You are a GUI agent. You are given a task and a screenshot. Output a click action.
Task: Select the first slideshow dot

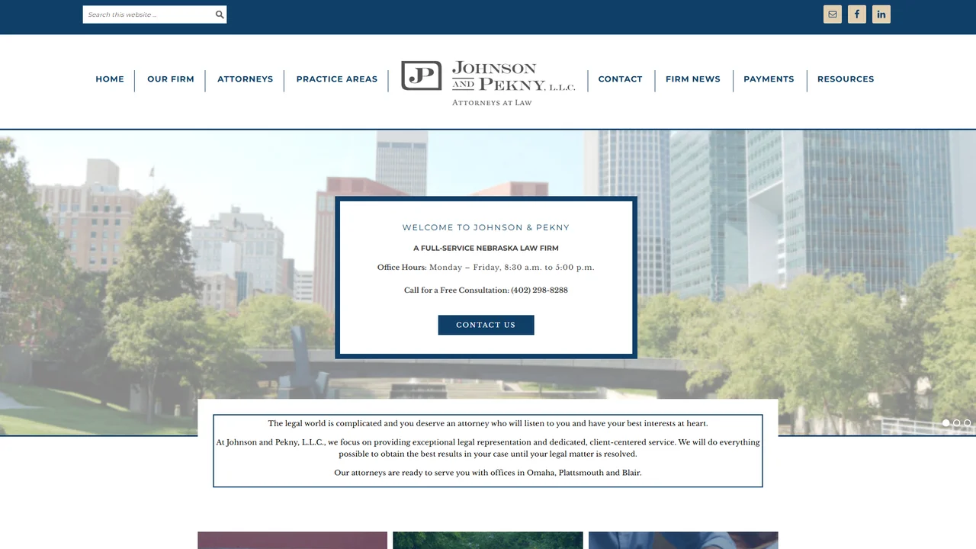[946, 422]
